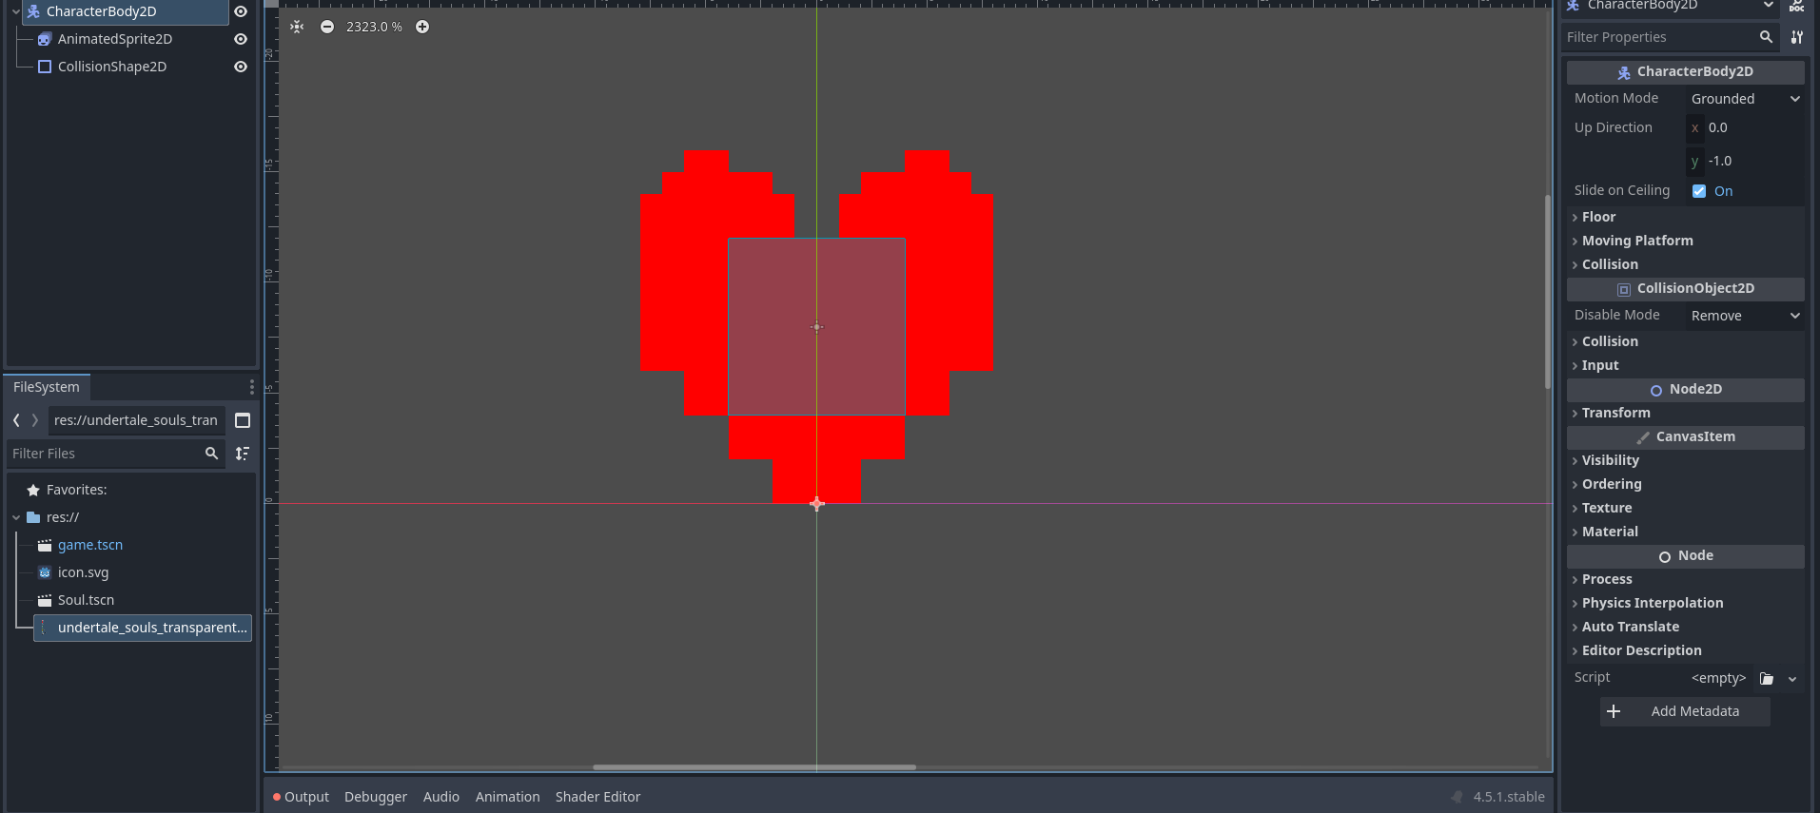Click the 4.5.1.stable version label
The height and width of the screenshot is (813, 1820).
click(x=1509, y=797)
